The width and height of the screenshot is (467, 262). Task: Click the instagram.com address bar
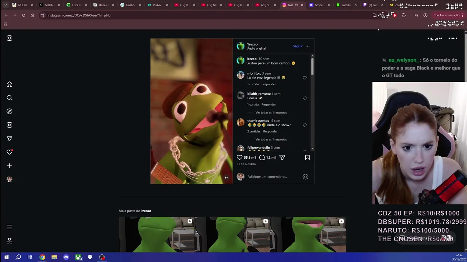[x=204, y=15]
